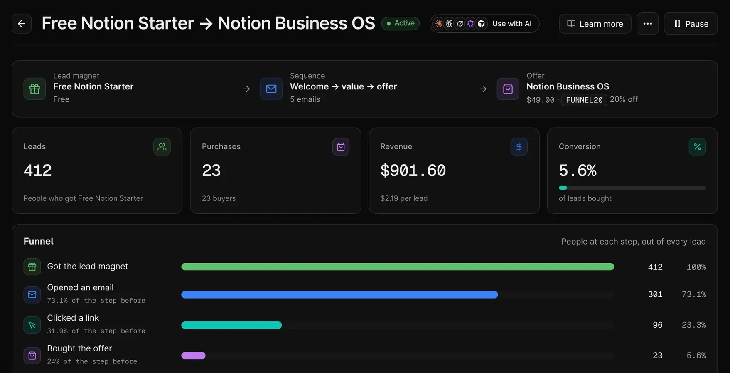Click the 412 leads count
Image resolution: width=730 pixels, height=373 pixels.
(x=37, y=170)
